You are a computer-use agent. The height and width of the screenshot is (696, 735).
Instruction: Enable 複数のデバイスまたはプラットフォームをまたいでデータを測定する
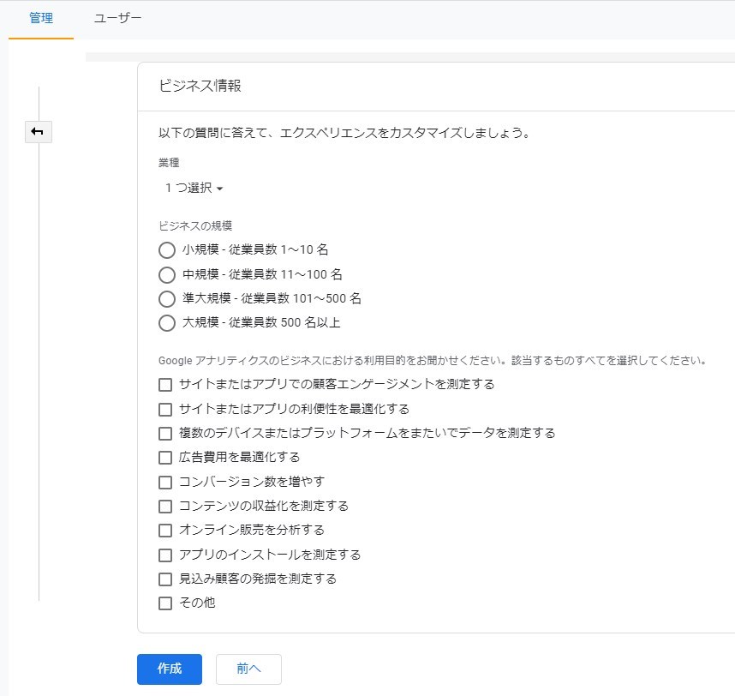[x=164, y=433]
